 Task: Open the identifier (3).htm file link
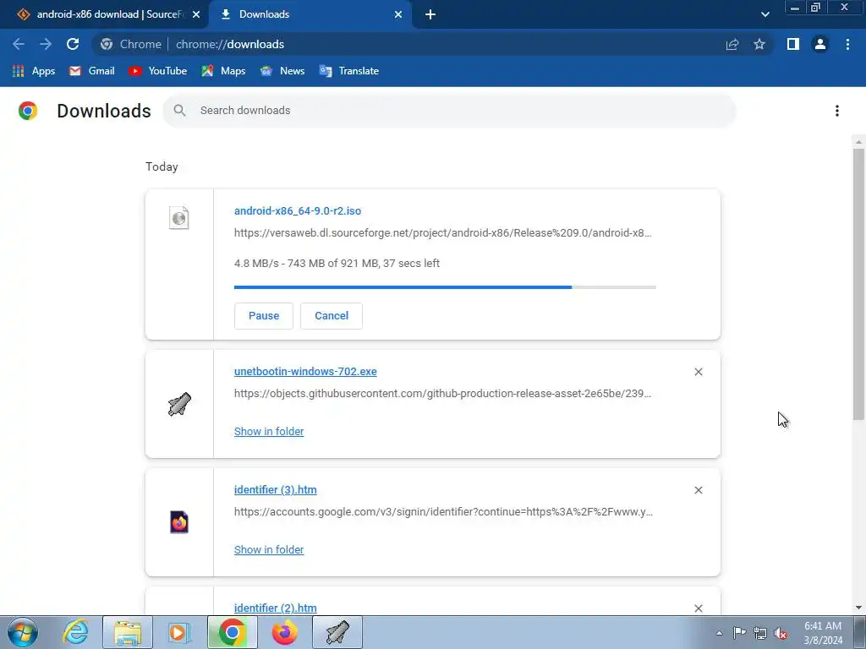pyautogui.click(x=276, y=489)
